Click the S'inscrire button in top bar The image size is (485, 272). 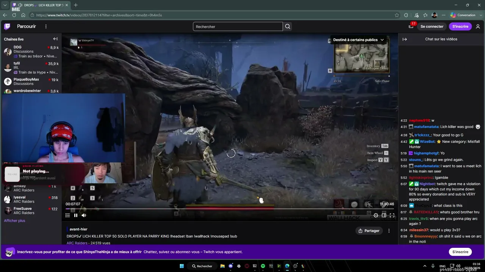click(460, 26)
